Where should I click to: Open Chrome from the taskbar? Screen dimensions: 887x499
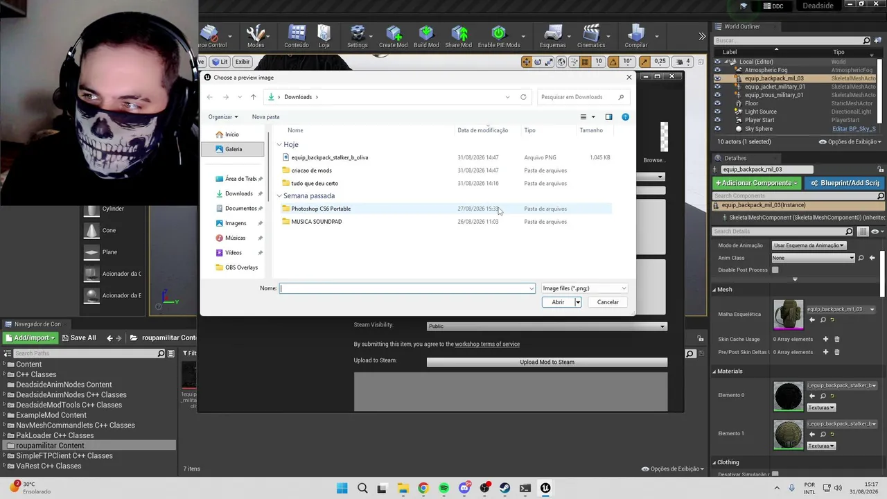(423, 488)
